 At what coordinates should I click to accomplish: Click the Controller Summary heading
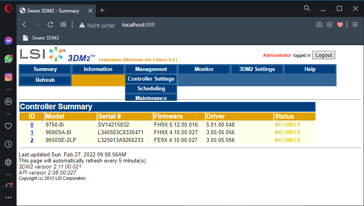(x=56, y=107)
